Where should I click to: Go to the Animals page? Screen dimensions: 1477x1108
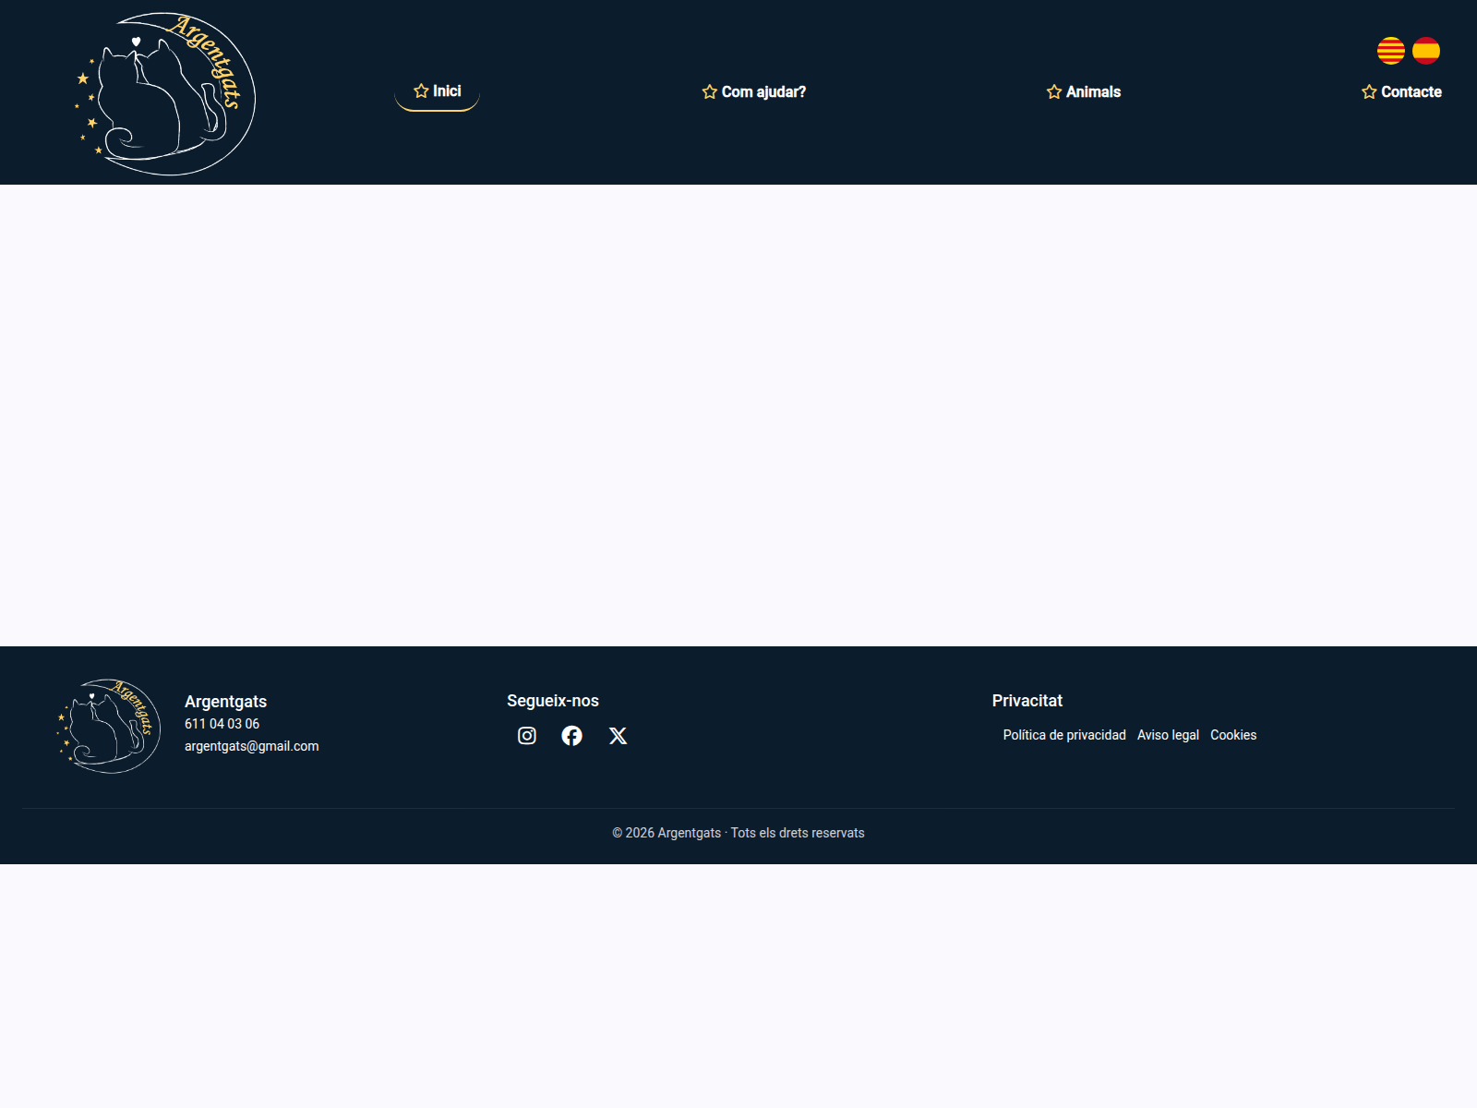(1084, 92)
